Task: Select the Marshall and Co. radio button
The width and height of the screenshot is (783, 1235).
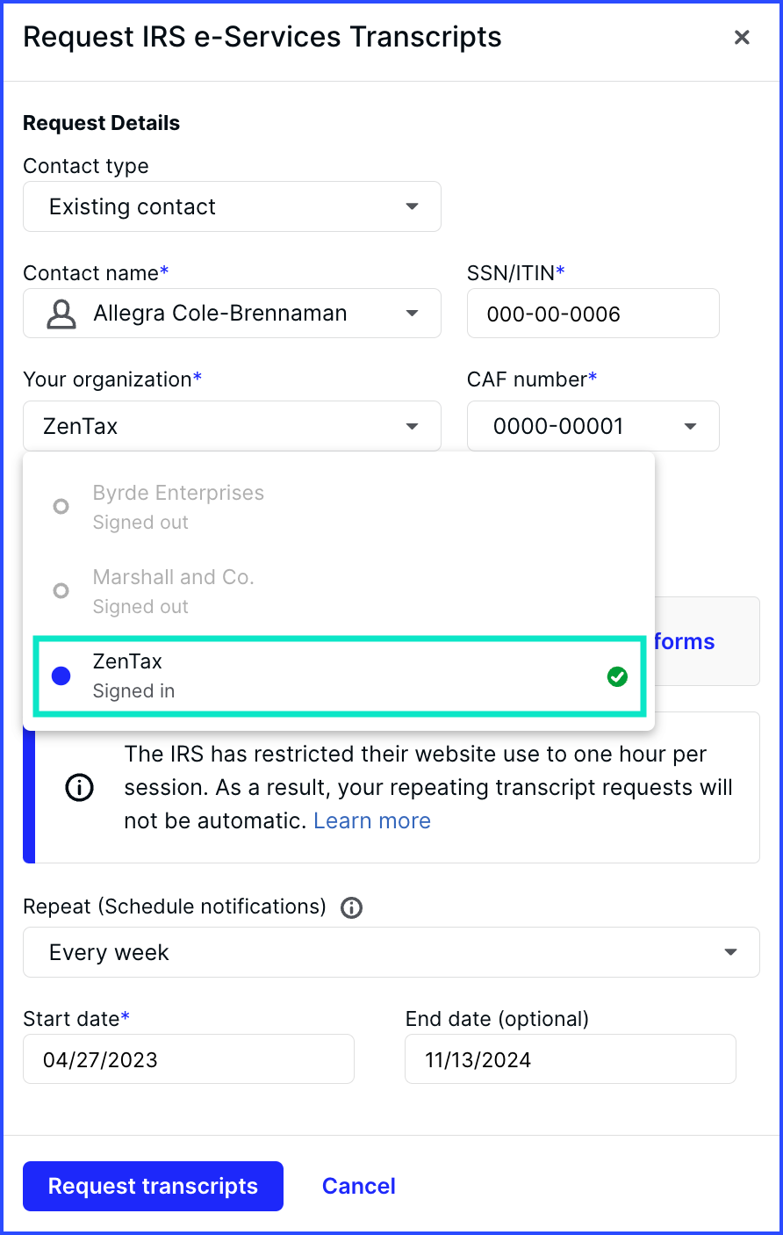Action: point(61,591)
